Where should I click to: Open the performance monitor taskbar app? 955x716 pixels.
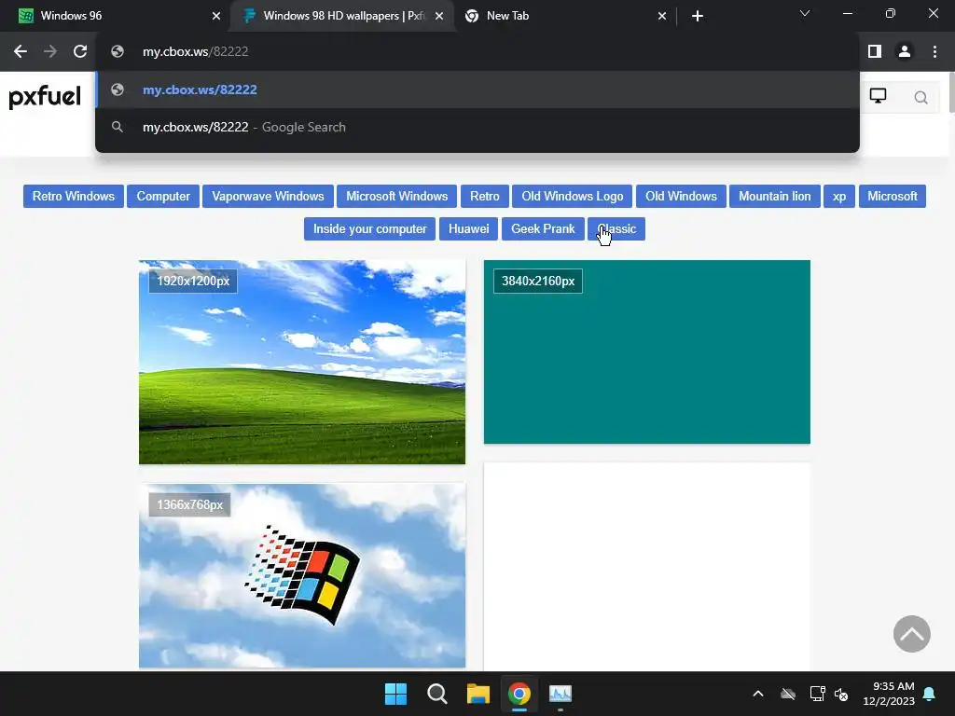[561, 694]
